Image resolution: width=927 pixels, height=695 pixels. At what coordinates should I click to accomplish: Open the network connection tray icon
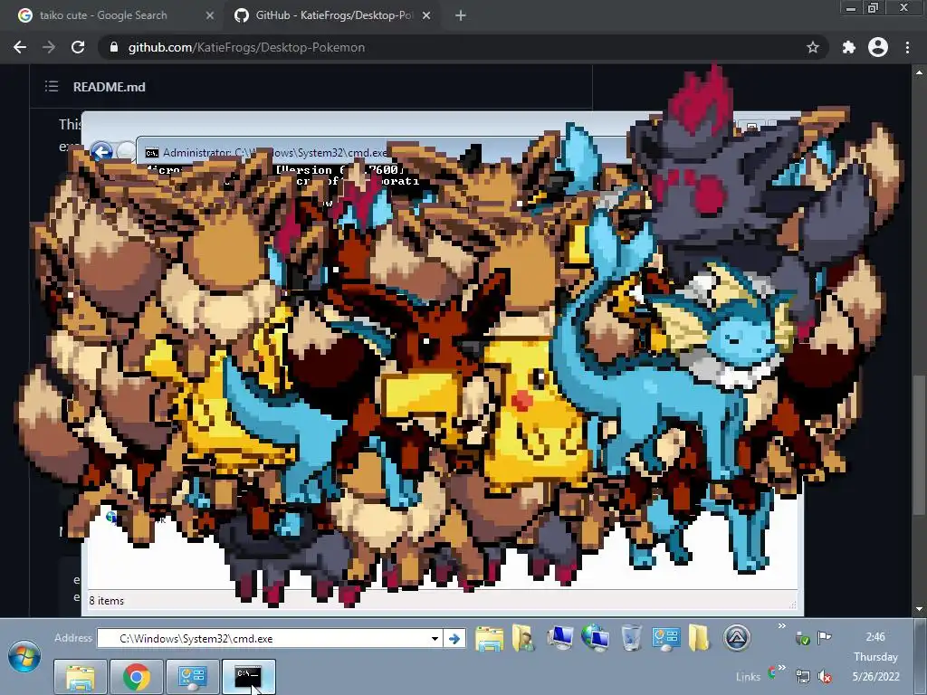(x=802, y=676)
